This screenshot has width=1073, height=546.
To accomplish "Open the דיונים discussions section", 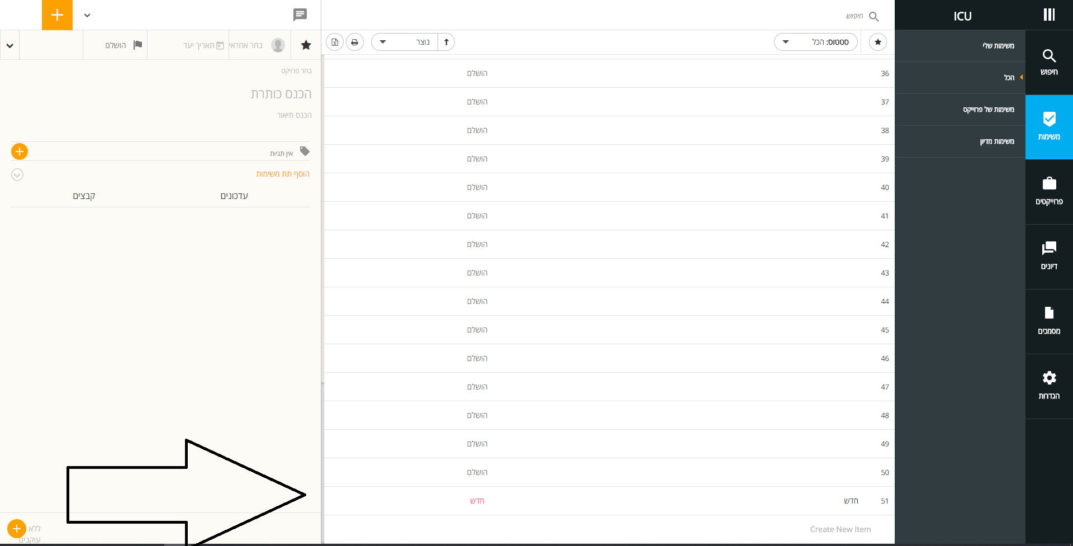I will [1049, 256].
